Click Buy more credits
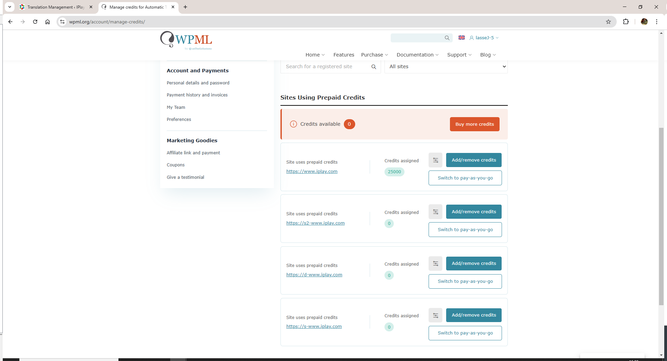Viewport: 667px width, 361px height. coord(475,124)
